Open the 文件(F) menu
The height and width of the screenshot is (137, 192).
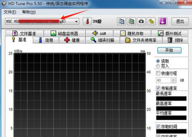10,12
